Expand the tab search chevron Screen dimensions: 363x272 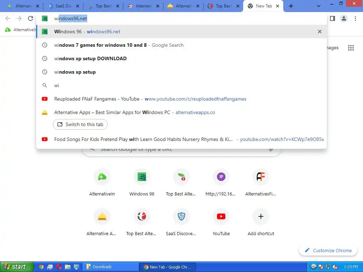point(319,6)
